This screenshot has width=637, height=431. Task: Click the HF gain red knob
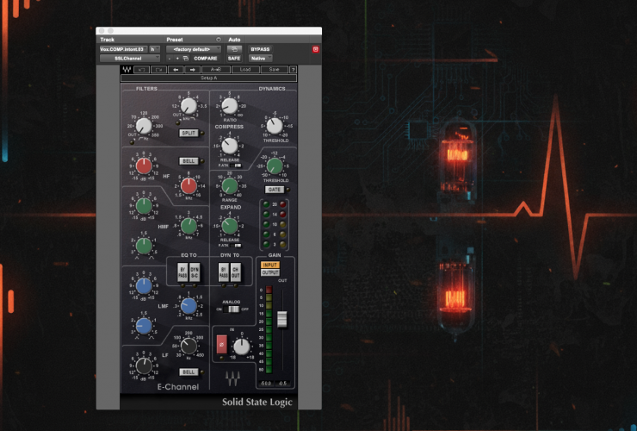click(x=144, y=166)
